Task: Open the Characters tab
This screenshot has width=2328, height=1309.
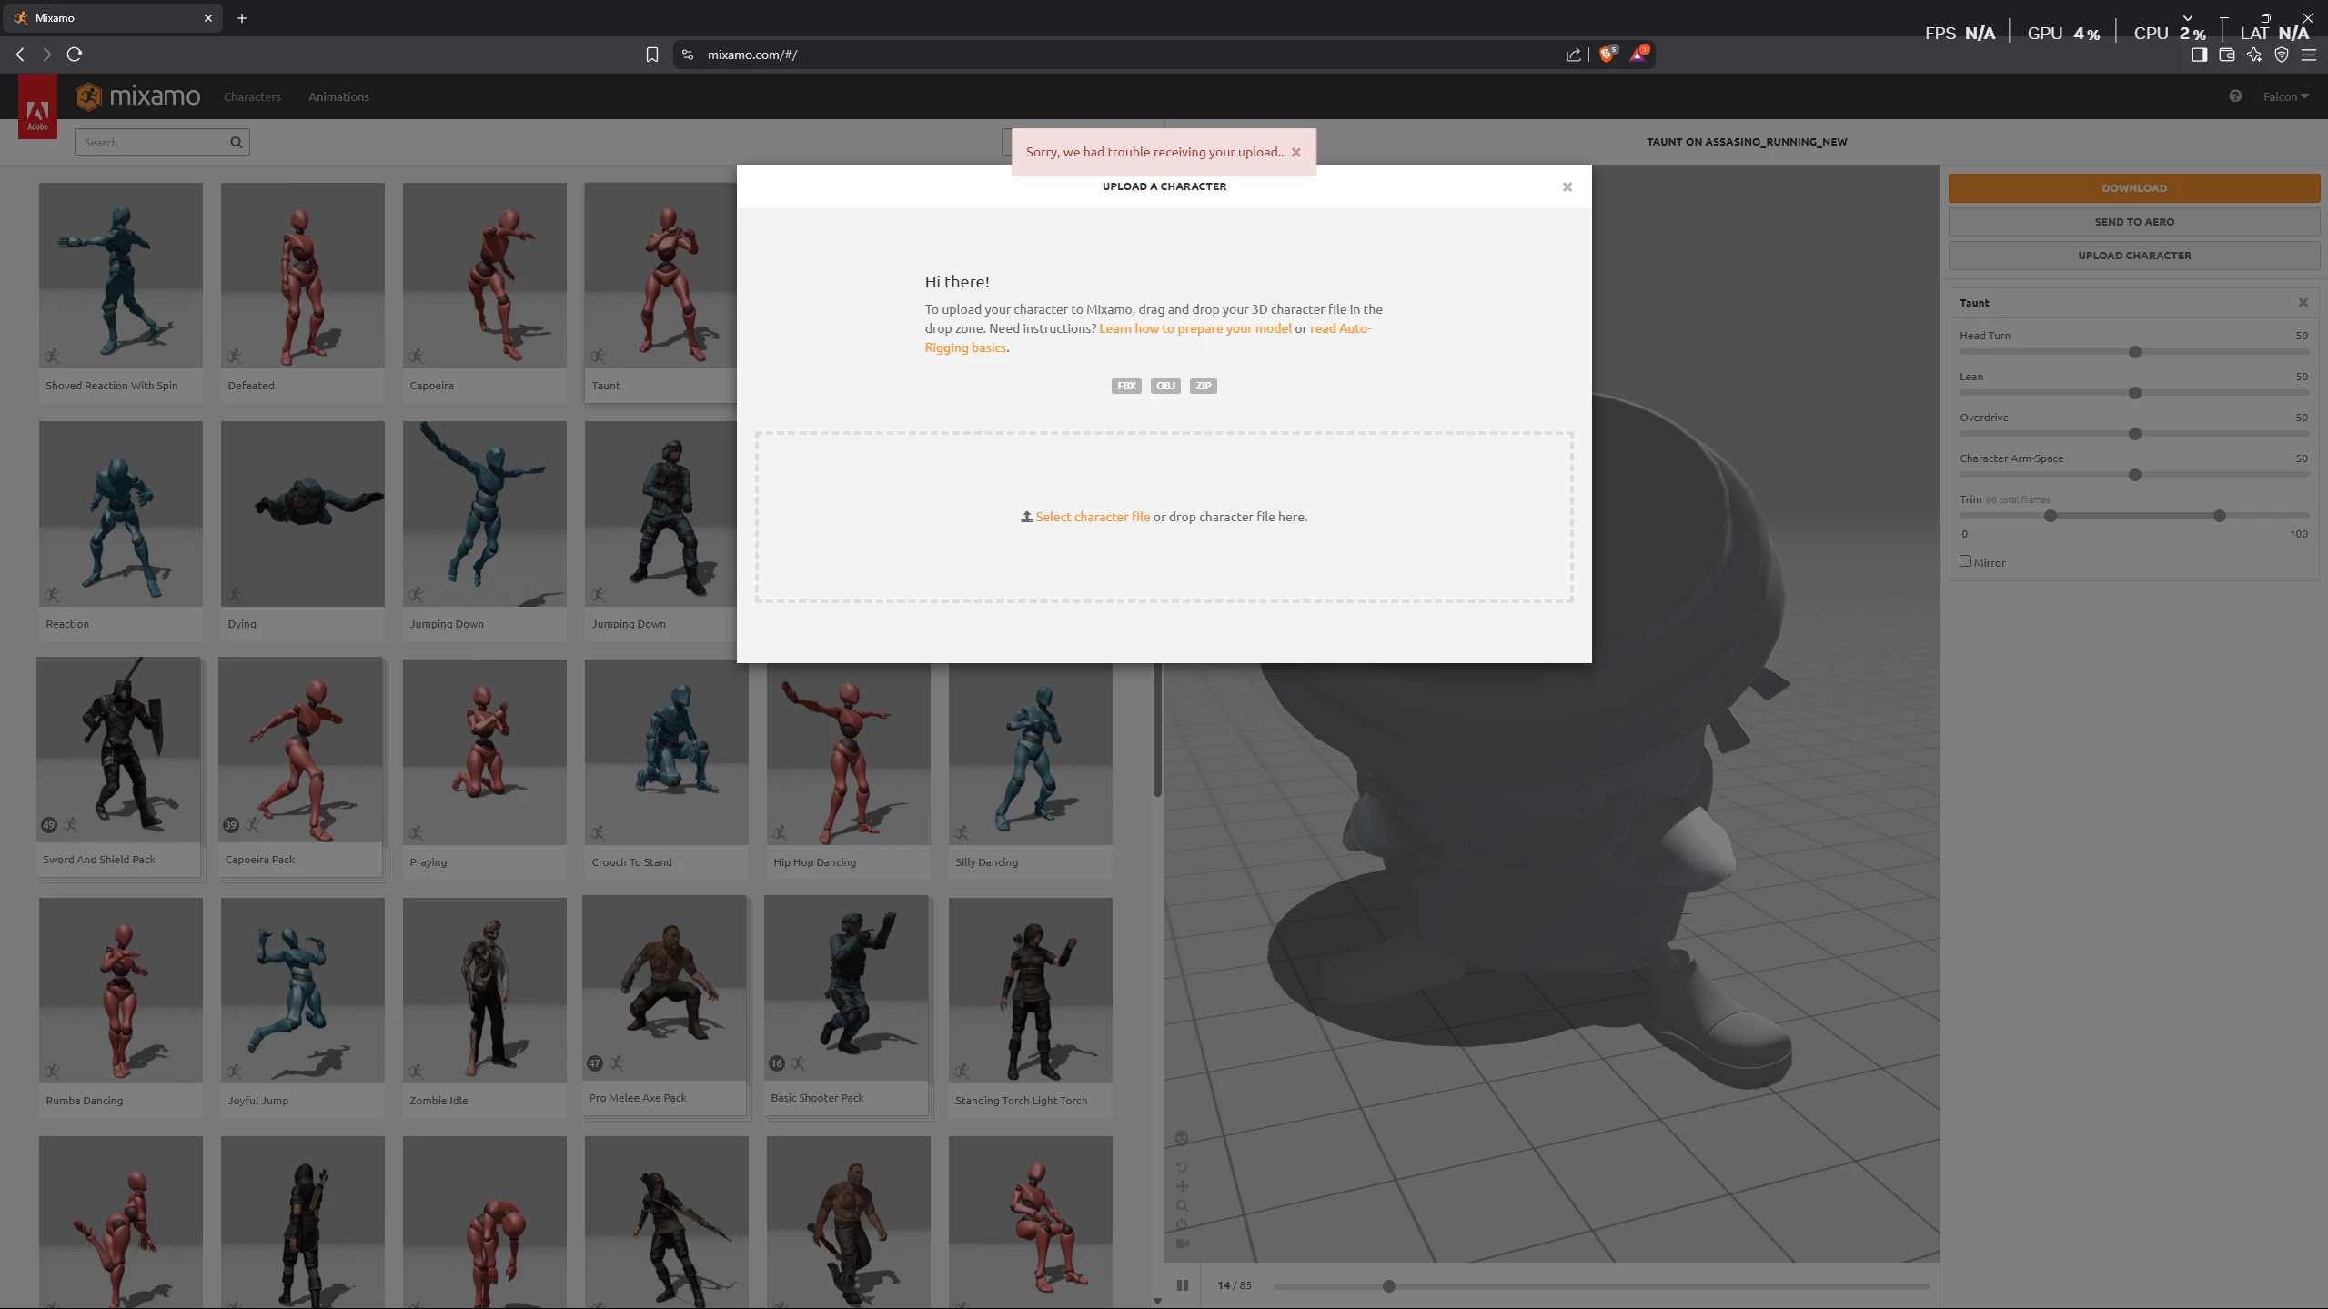Action: tap(252, 96)
